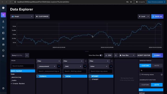Open the ticker tag key dropdown
This screenshot has width=167, height=94.
(x=99, y=66)
